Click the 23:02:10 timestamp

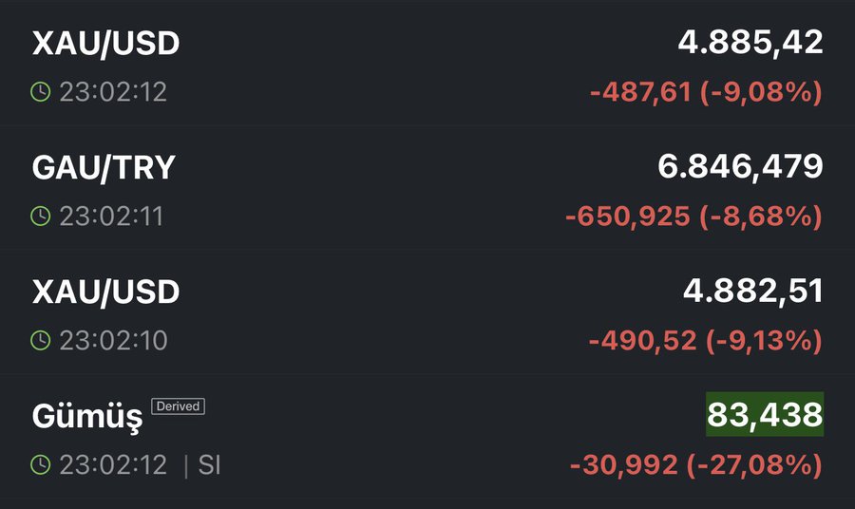click(113, 340)
